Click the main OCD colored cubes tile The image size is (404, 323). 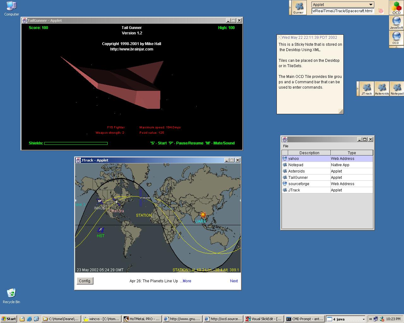coord(396,8)
